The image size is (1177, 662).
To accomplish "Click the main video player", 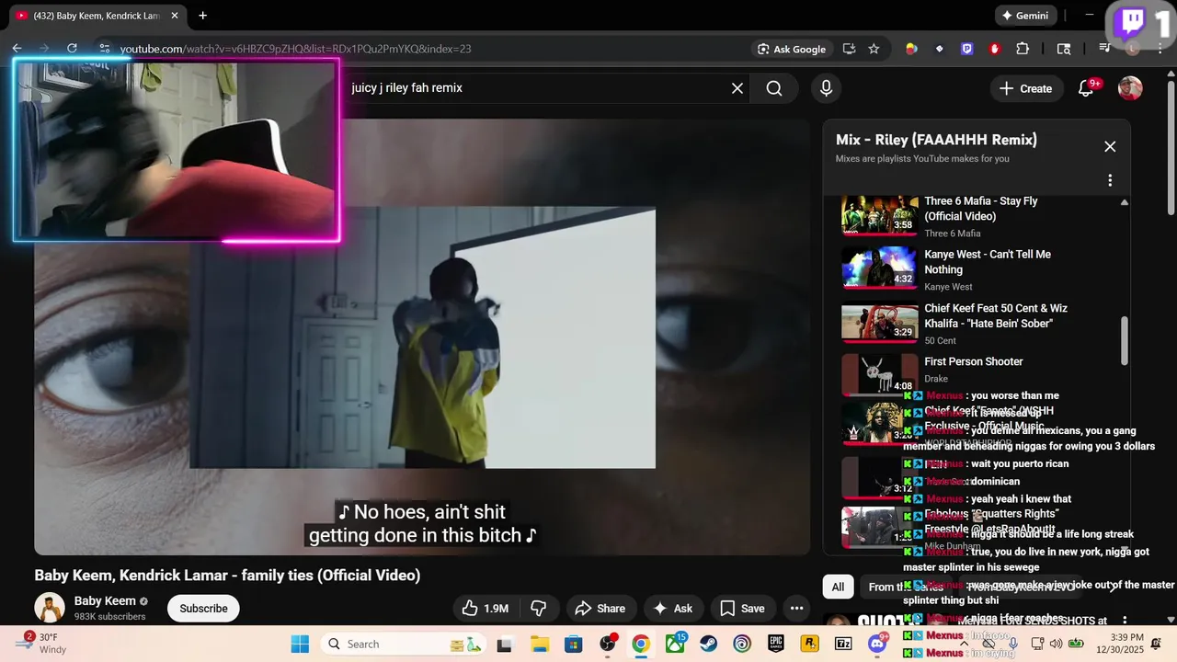I will pos(422,337).
